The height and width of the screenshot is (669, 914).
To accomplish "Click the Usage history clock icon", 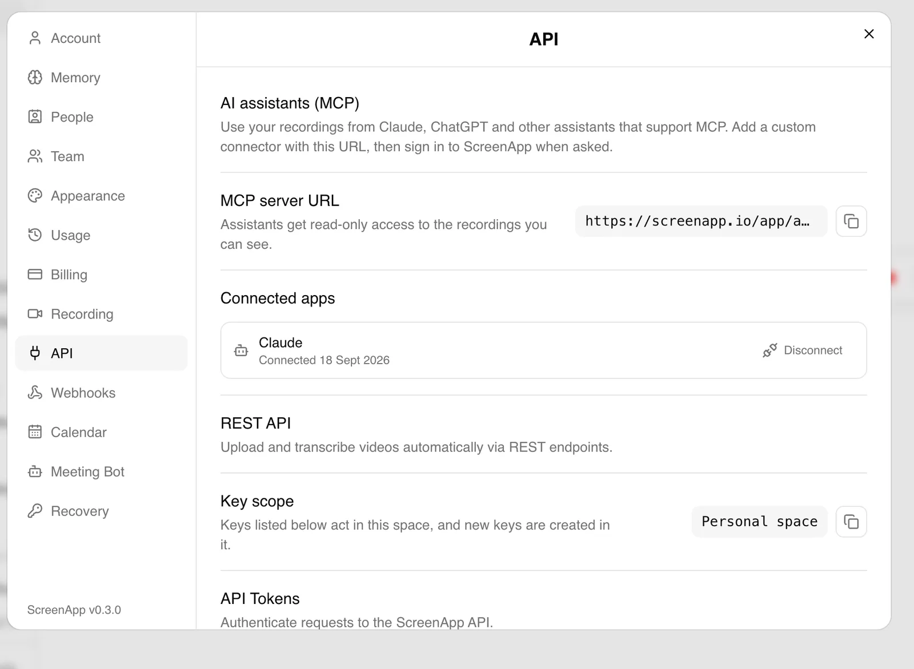I will tap(35, 235).
